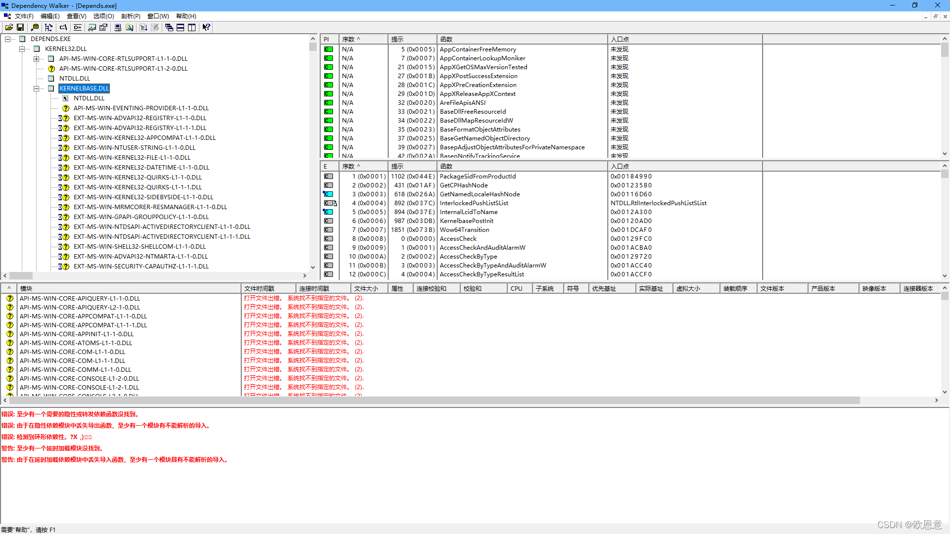Screen dimensions: 950x534
Task: Click the module tree vertical scroll down arrow
Action: point(313,267)
